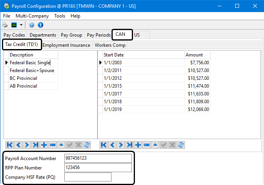Open the Tools menu
The width and height of the screenshot is (264, 185).
[60, 16]
